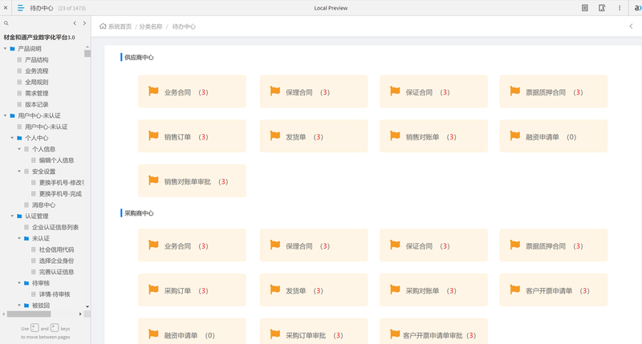Open the inspect icon in top bar
Image resolution: width=642 pixels, height=344 pixels.
[602, 8]
